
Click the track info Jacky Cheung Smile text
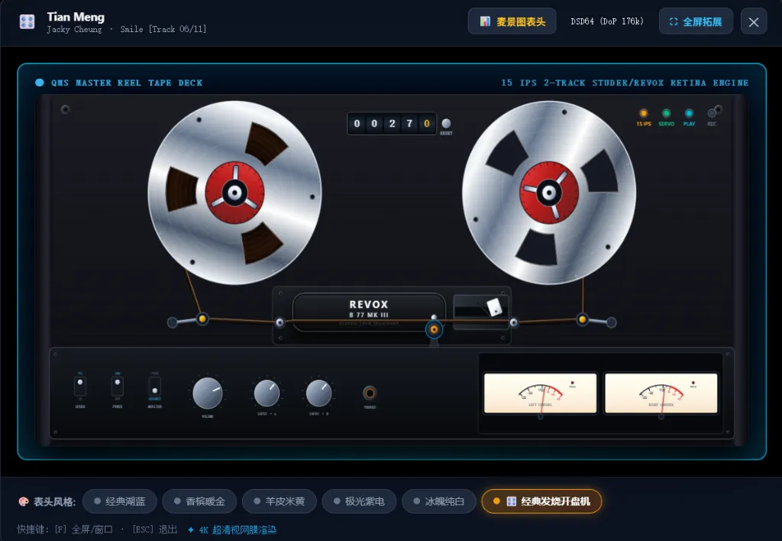coord(127,30)
